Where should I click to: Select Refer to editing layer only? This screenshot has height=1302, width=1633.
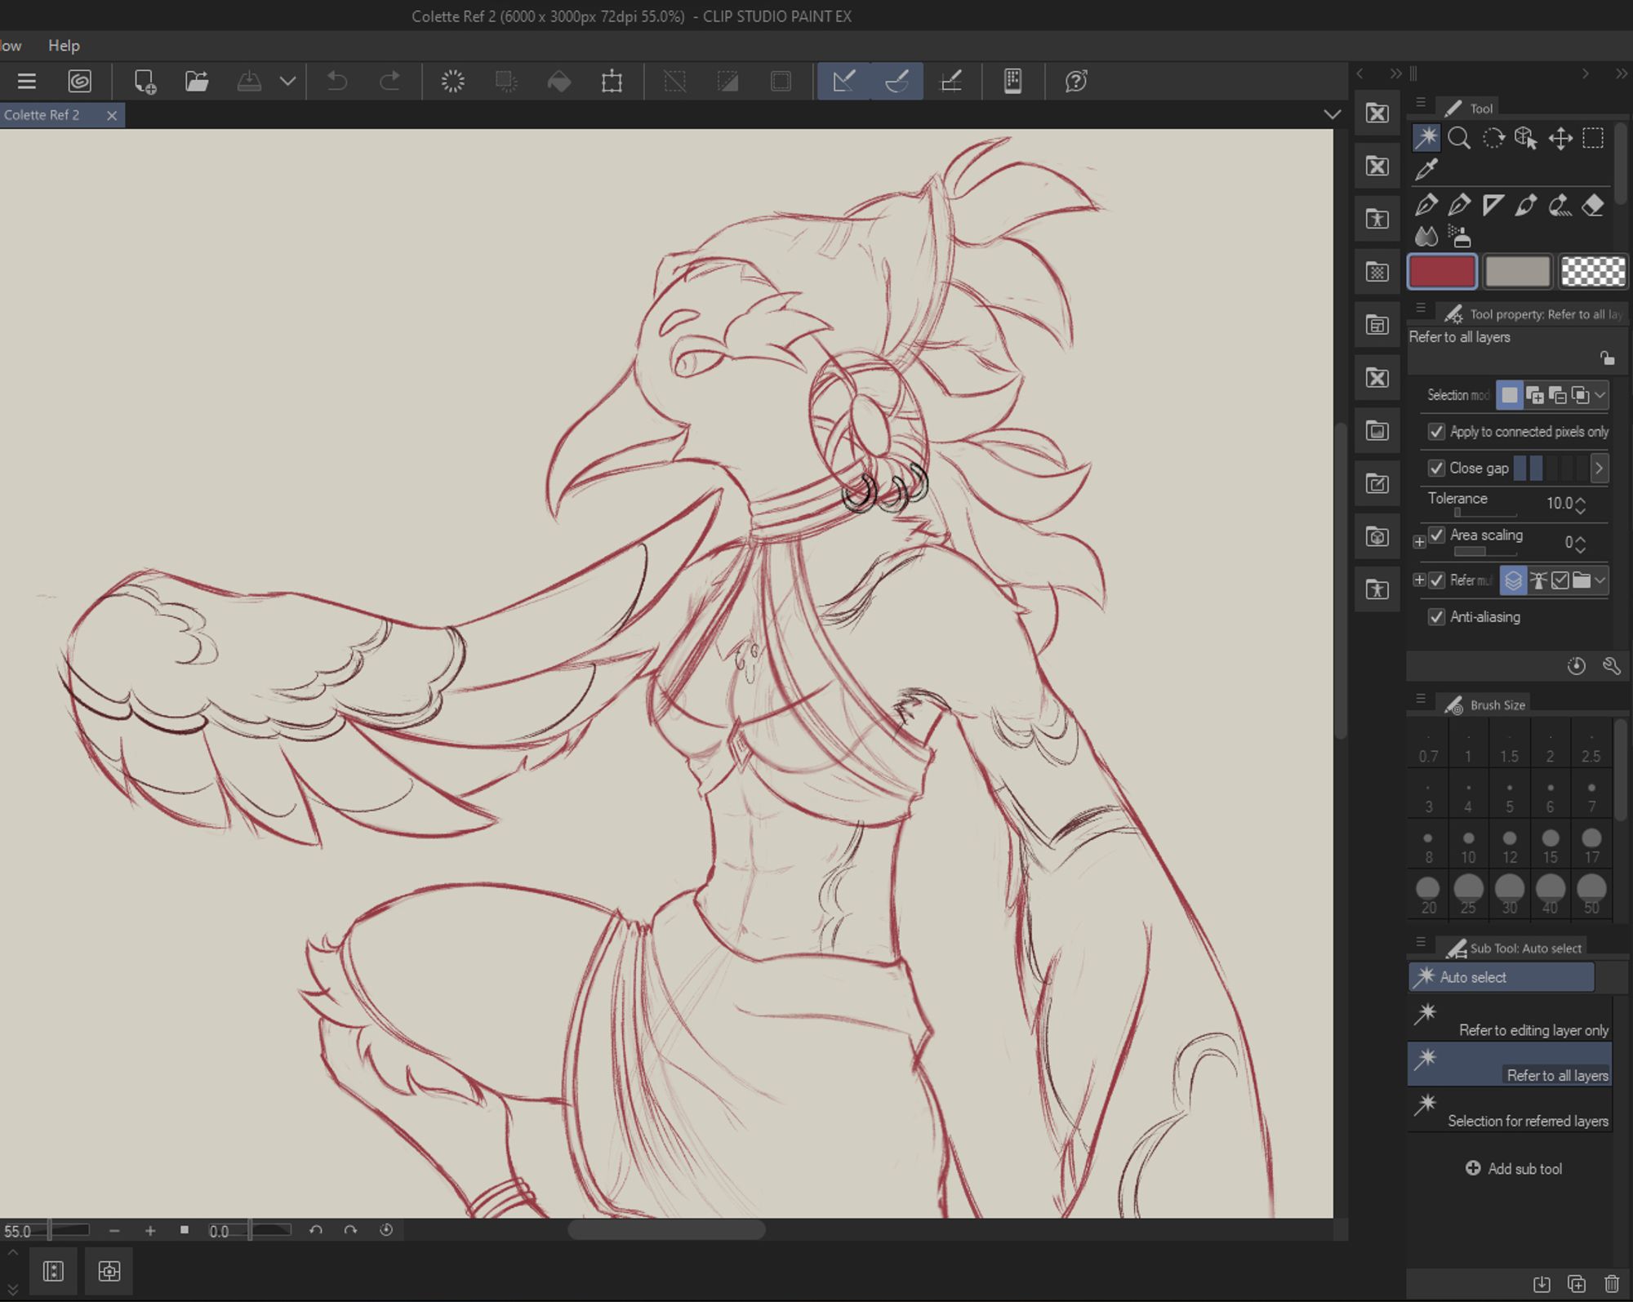(1509, 1020)
